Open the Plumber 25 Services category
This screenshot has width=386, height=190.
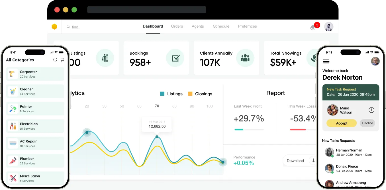[35, 161]
